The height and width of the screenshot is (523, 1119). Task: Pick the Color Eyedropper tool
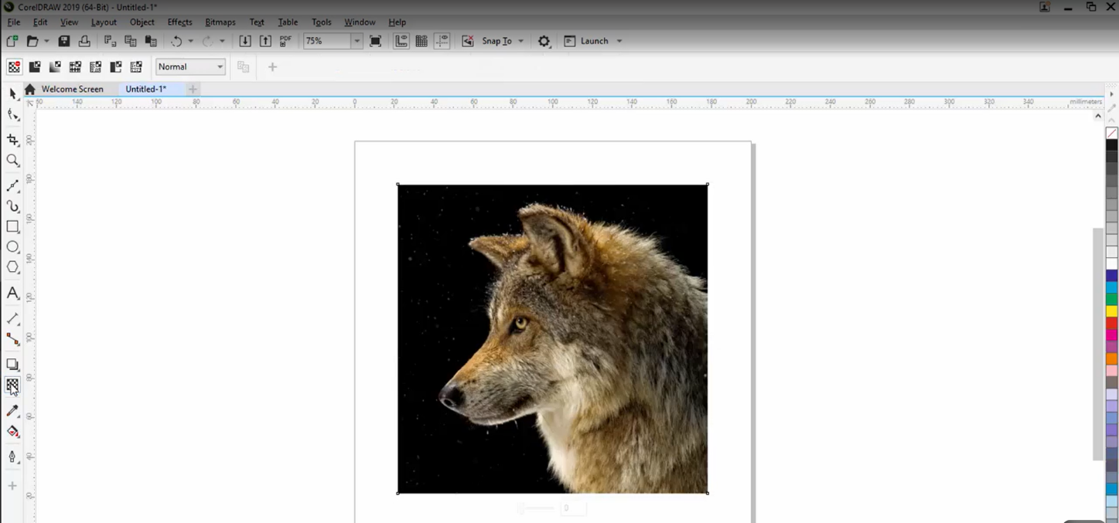(13, 411)
